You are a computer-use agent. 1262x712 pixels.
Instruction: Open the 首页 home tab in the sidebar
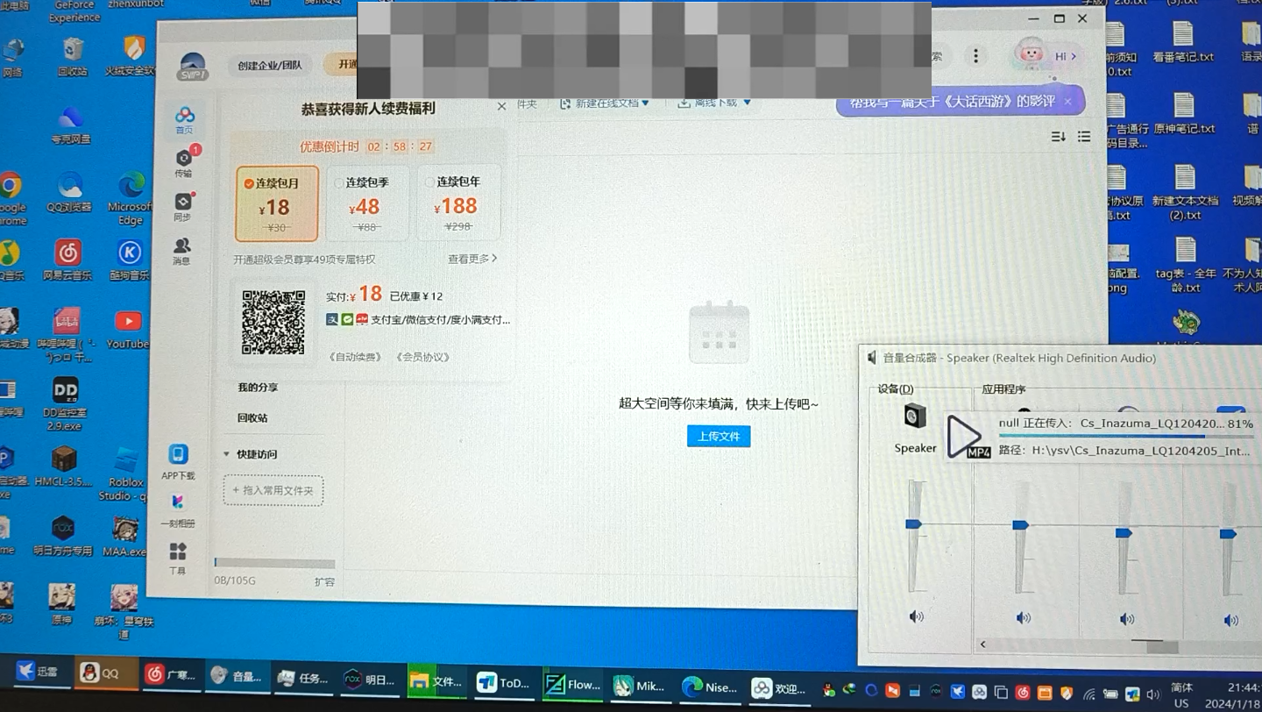[184, 120]
